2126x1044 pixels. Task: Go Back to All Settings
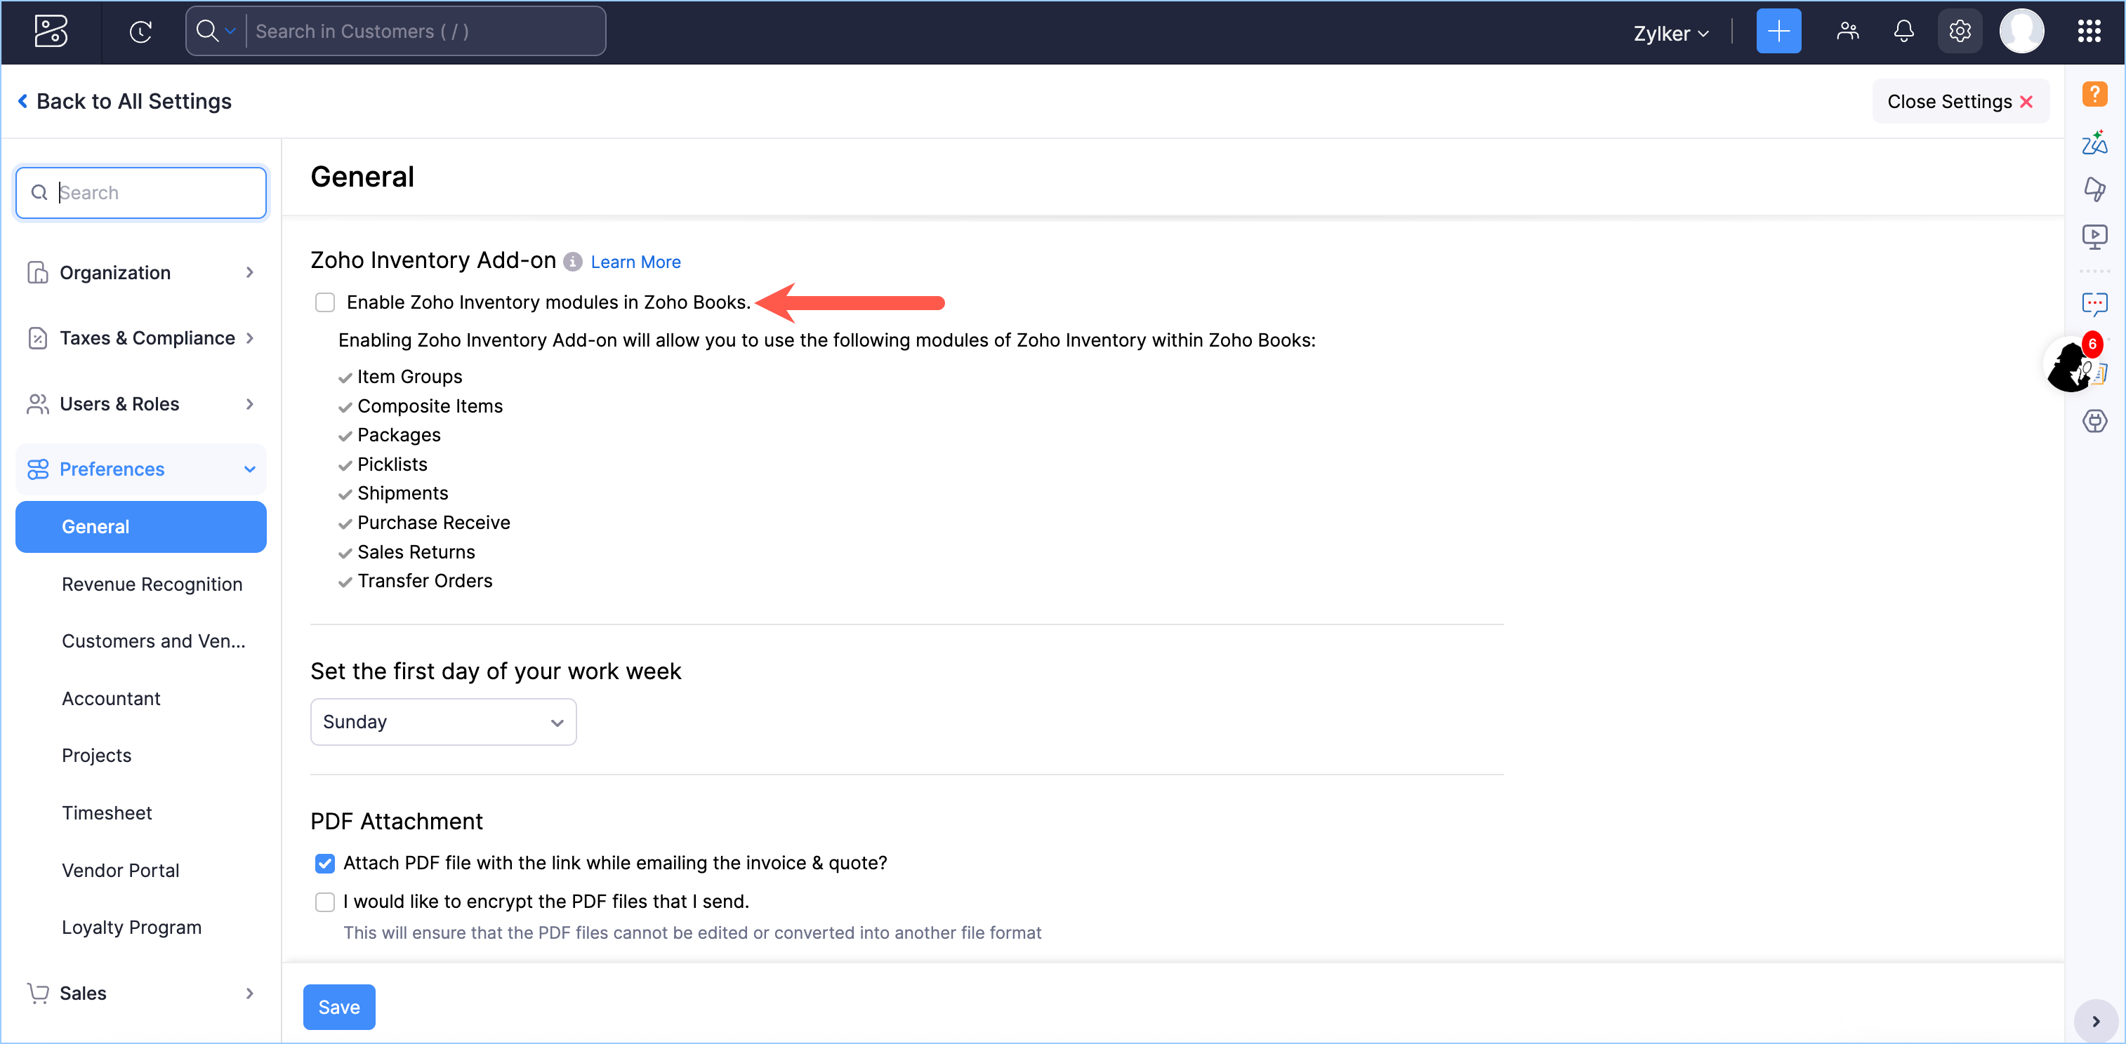[133, 100]
